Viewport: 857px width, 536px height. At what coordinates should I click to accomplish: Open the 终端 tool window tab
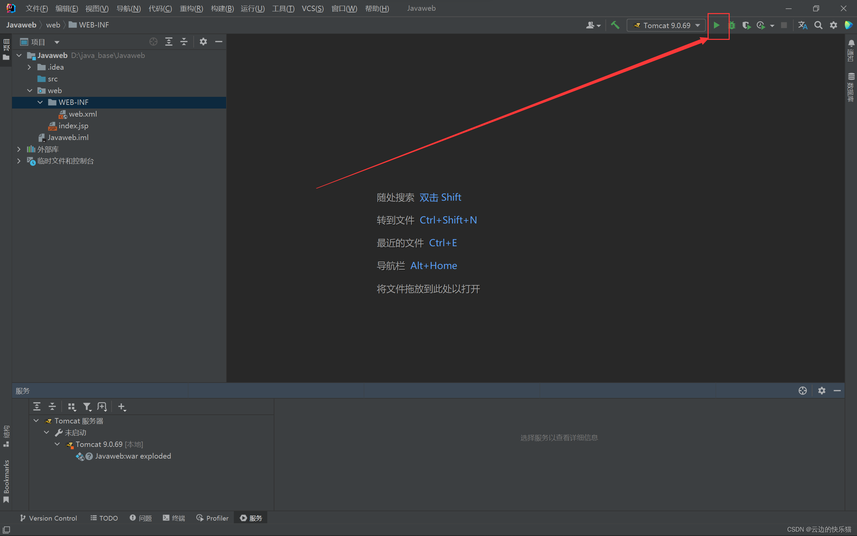174,518
